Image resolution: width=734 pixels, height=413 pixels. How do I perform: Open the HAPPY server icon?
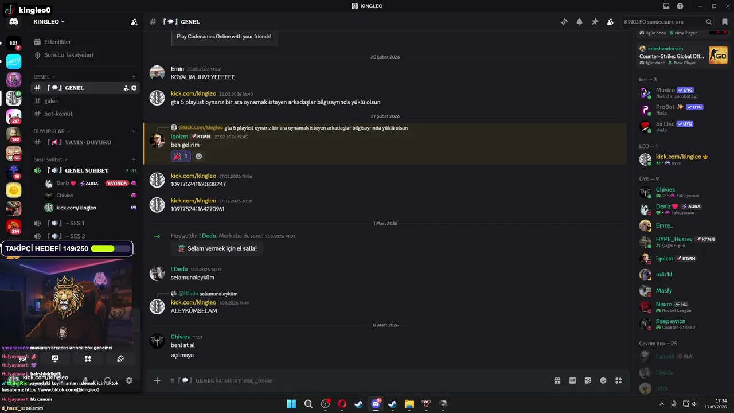click(x=14, y=62)
